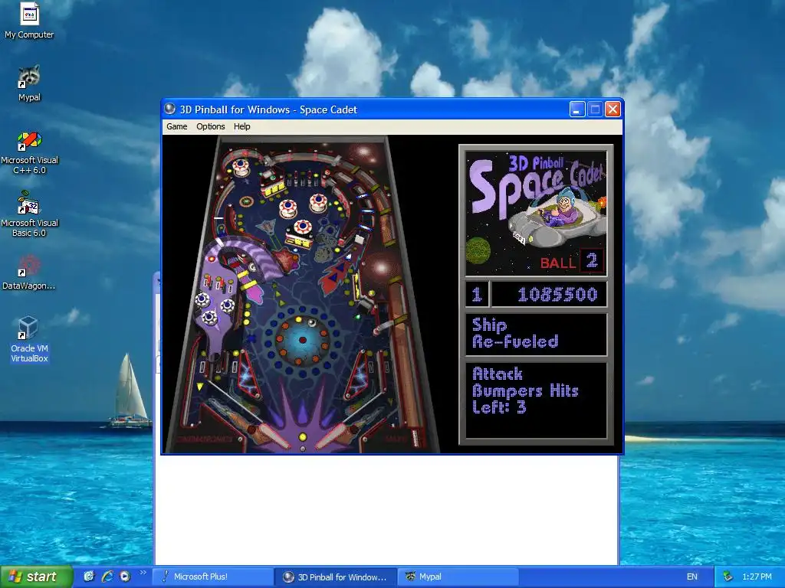Click the Ship Re-Fueled message
Screen dimensions: 785x588
tap(536, 334)
